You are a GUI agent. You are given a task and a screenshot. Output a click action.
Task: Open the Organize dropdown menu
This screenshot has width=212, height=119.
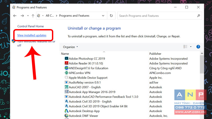(70, 47)
